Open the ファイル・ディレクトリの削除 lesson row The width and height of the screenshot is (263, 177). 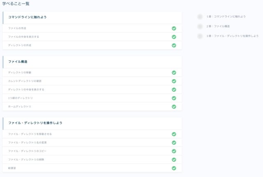click(26, 159)
